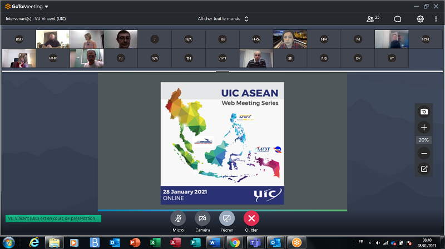Click the presenter status banner 'VU Vincent (UIC)'
Screen dimensions: 445x249
(53, 218)
